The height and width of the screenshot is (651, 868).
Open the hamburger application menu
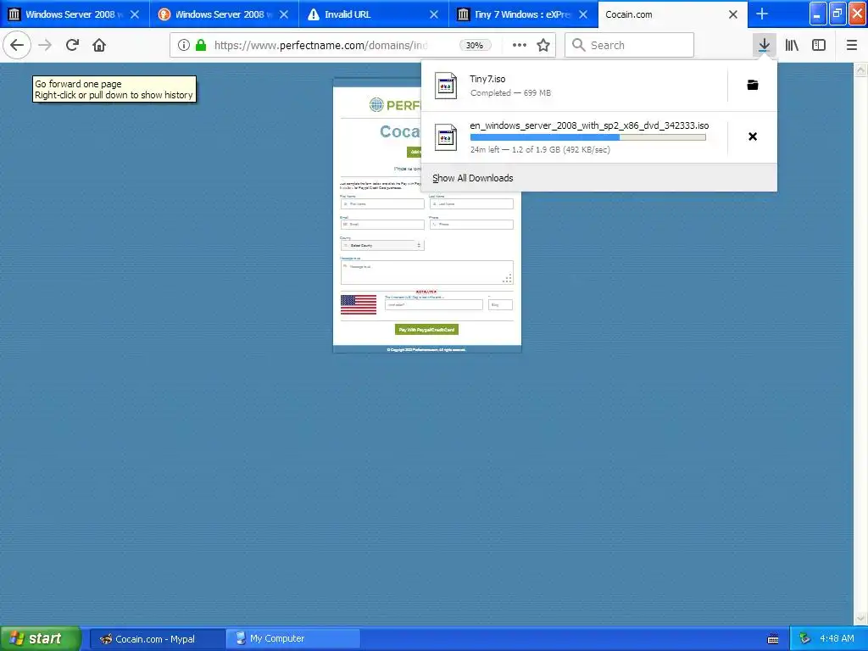pyautogui.click(x=851, y=45)
